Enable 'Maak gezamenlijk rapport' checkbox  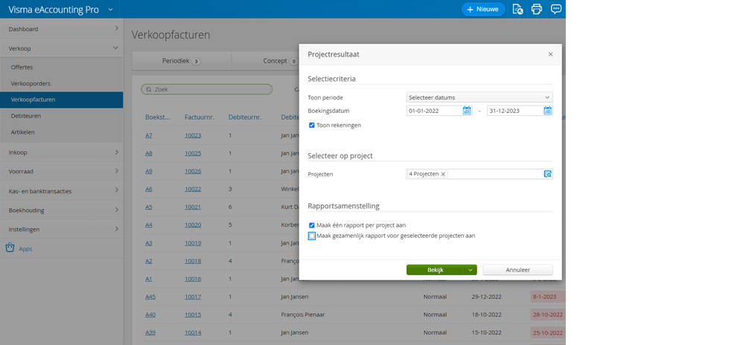click(312, 236)
